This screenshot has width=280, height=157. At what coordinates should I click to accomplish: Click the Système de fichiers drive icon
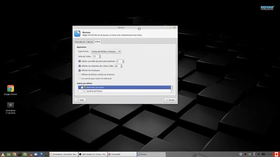point(85,91)
